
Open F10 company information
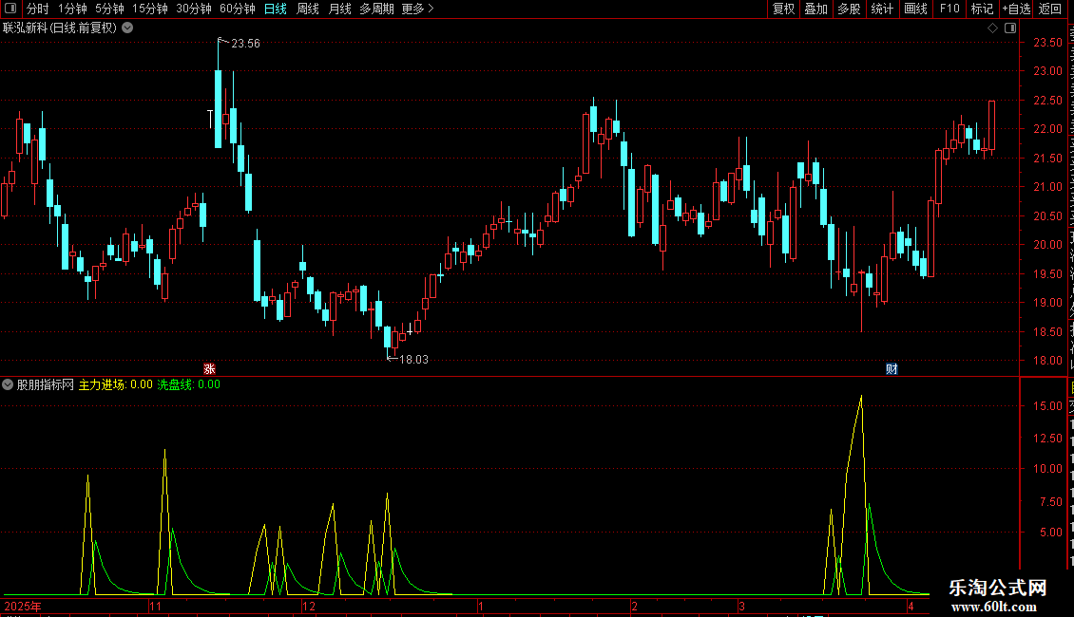coord(949,9)
